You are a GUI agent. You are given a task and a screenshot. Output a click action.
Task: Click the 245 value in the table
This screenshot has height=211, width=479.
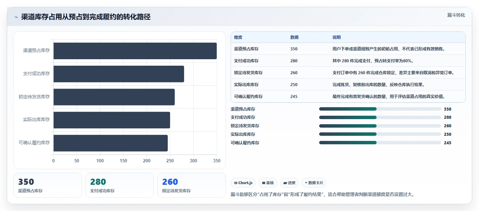pyautogui.click(x=294, y=97)
